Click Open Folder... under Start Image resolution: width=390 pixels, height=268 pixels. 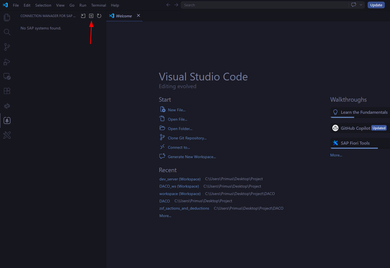(x=180, y=129)
